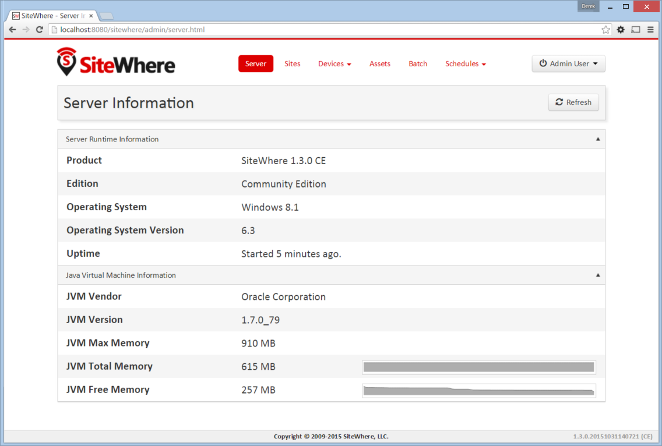Click the SiteWhere tab favicon
Image resolution: width=662 pixels, height=446 pixels.
(x=16, y=16)
